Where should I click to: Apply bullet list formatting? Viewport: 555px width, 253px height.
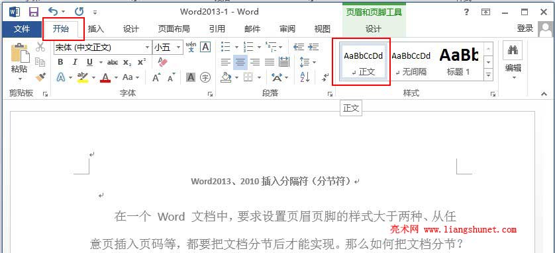[225, 47]
